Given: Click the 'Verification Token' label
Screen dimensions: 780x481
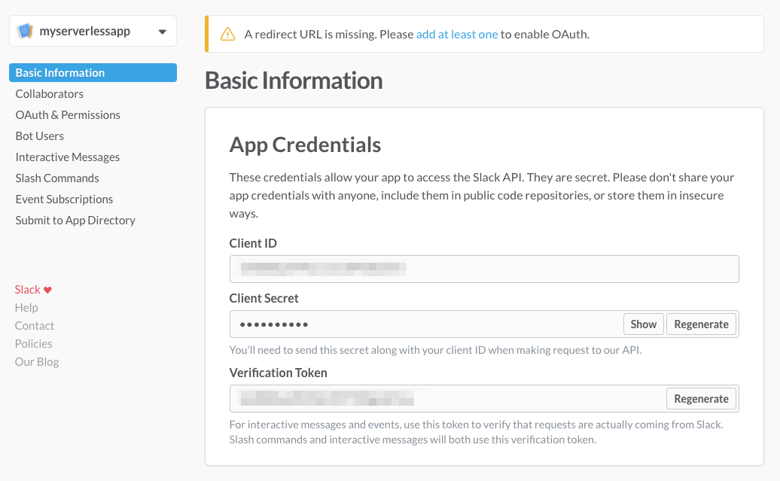Looking at the screenshot, I should (x=278, y=373).
